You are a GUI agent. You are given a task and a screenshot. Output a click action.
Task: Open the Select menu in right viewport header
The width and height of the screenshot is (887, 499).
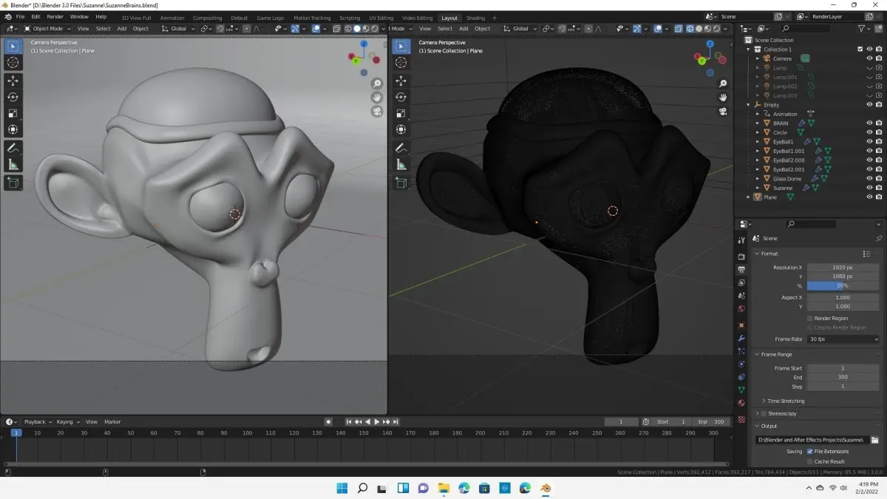445,29
